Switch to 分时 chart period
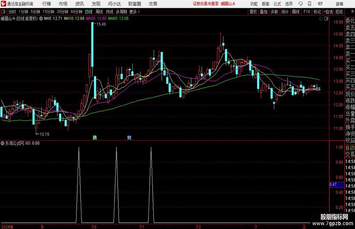Image resolution: width=355 pixels, height=229 pixels. point(12,12)
